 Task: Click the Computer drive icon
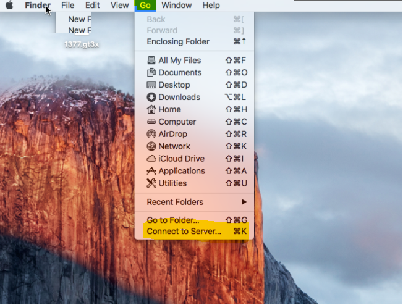[x=151, y=122]
